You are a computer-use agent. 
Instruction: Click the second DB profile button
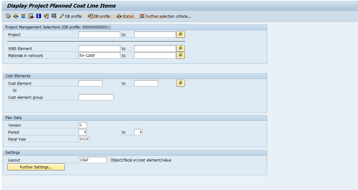[99, 16]
